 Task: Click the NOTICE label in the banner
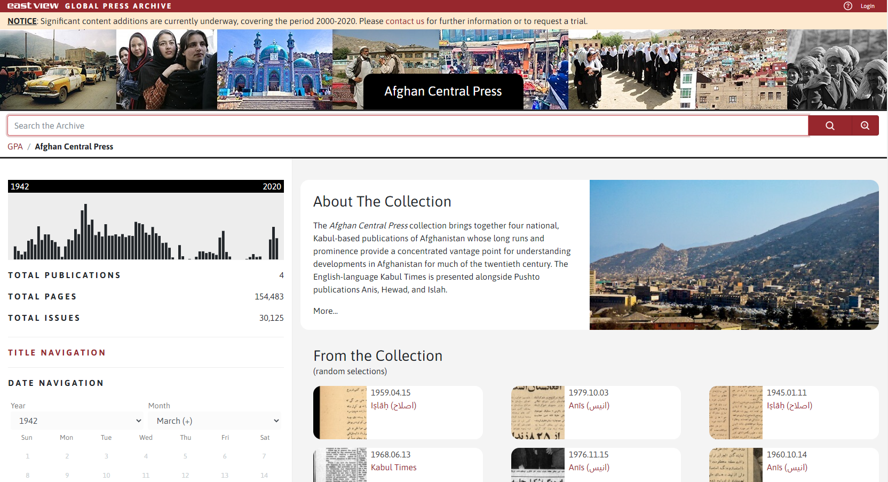click(22, 21)
